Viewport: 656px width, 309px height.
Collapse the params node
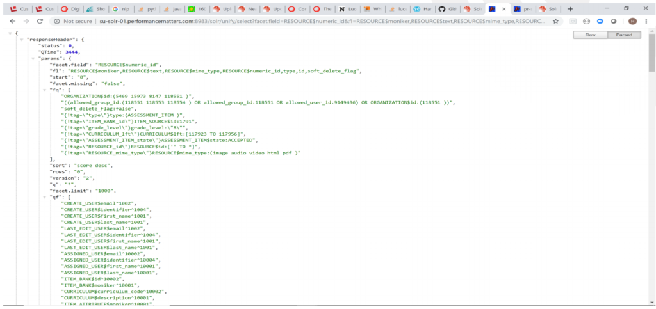coord(33,59)
